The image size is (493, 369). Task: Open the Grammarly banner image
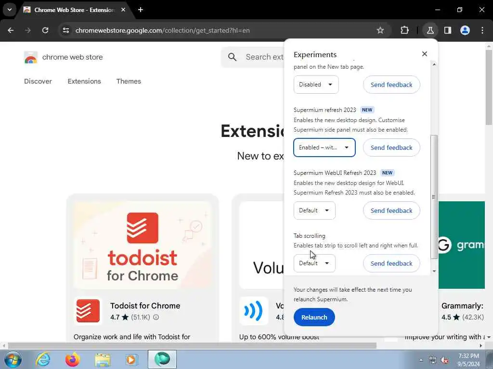click(x=462, y=245)
